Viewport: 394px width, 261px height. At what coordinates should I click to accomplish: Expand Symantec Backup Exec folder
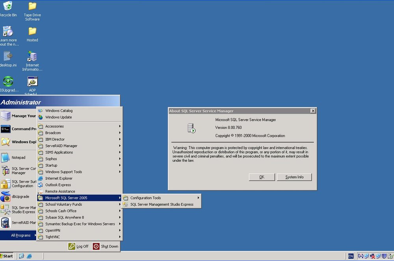pos(80,224)
